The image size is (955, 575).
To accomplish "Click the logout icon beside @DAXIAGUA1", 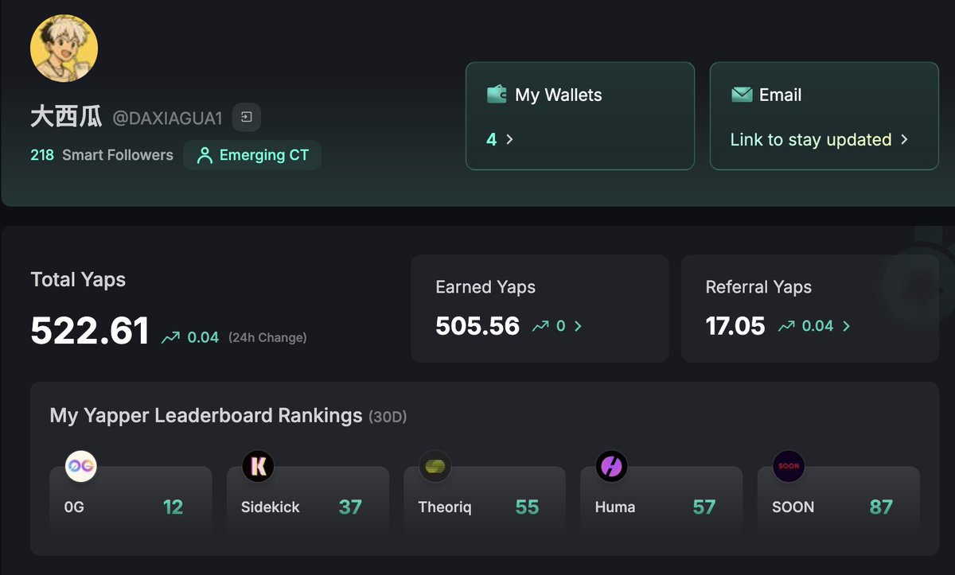I will tap(247, 118).
